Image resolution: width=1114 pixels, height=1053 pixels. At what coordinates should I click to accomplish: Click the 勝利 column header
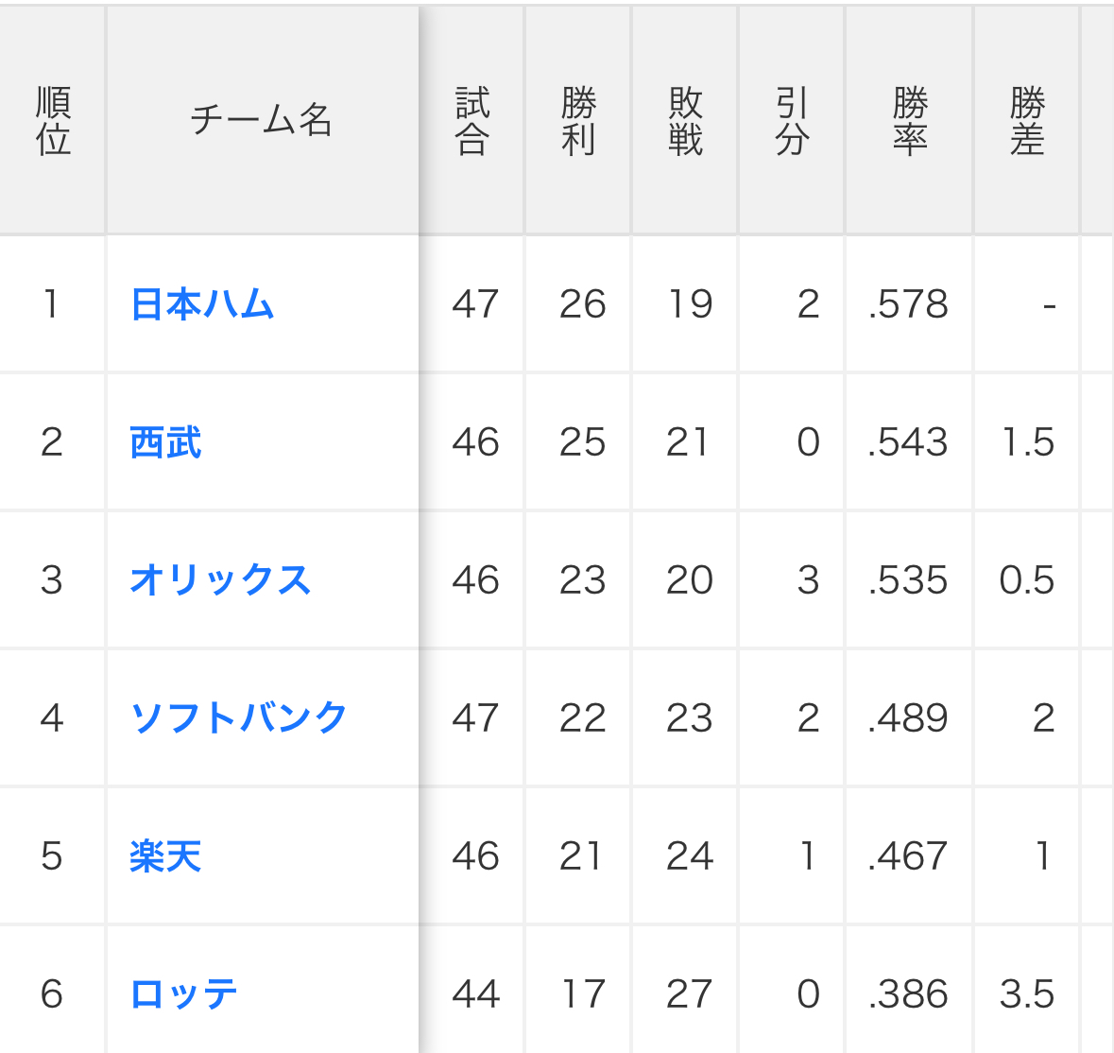pyautogui.click(x=578, y=121)
